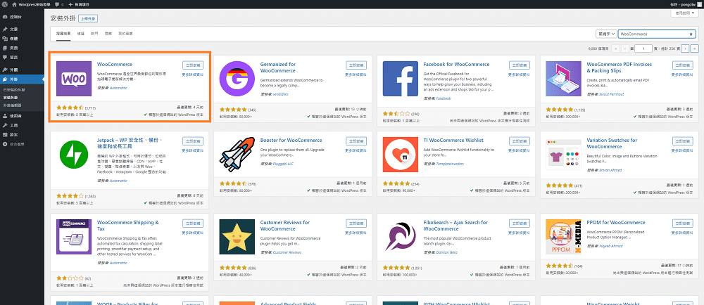This screenshot has width=704, height=305.
Task: Clear the WooCommerce search field with X
Action: 691,34
